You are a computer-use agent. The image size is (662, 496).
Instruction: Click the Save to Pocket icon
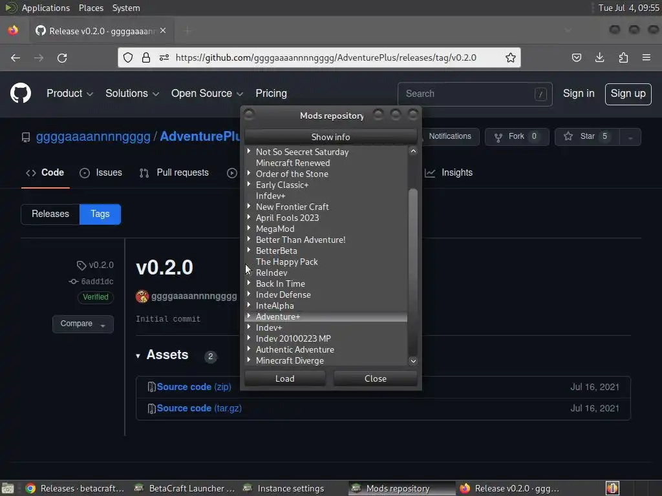point(576,57)
